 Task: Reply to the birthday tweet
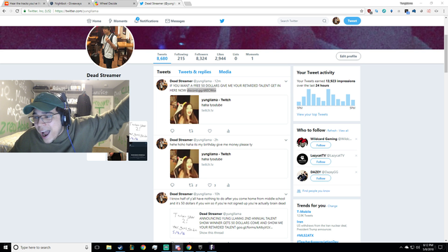[x=172, y=185]
